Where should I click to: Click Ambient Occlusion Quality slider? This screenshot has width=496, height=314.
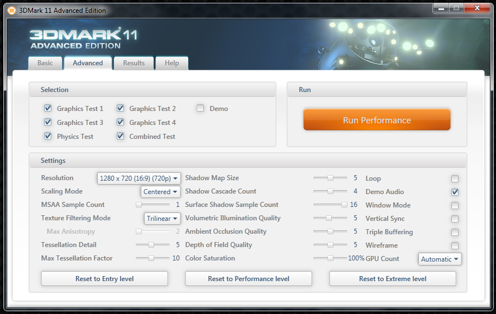click(x=330, y=231)
